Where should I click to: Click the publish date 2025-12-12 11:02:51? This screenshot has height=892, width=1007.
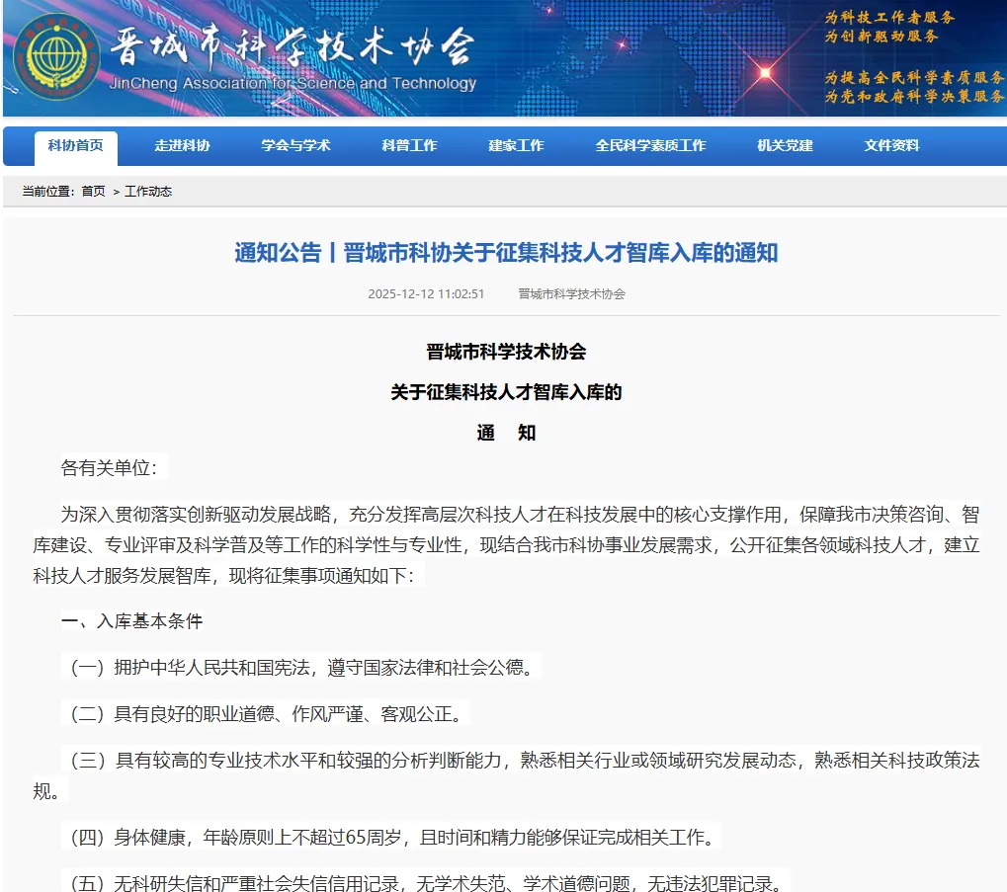point(426,294)
